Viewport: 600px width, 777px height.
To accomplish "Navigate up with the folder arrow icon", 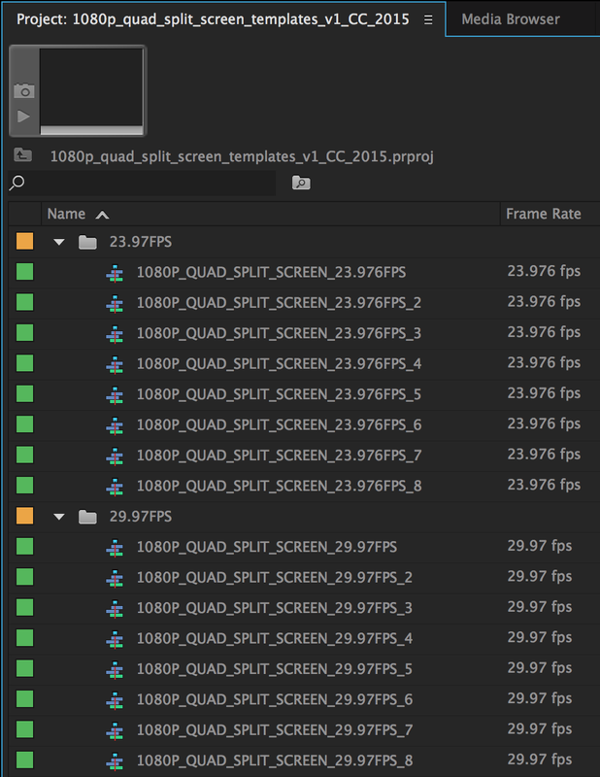I will pos(22,155).
